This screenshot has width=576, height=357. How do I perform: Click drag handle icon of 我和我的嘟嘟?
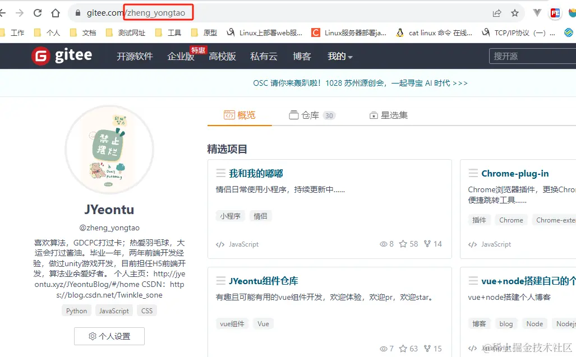tap(221, 173)
